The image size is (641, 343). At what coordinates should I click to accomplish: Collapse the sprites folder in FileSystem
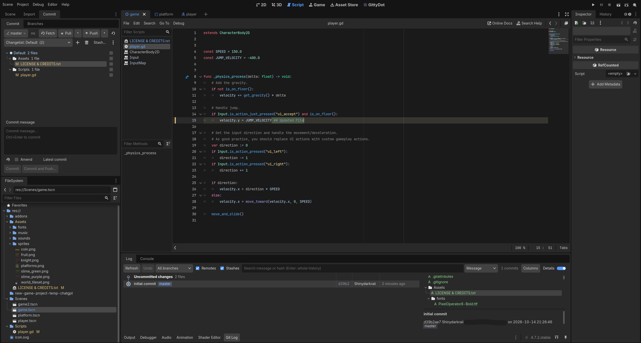(10, 244)
